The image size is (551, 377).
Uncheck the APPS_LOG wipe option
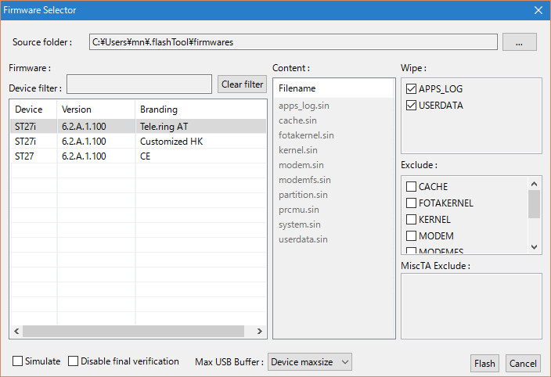pos(412,89)
